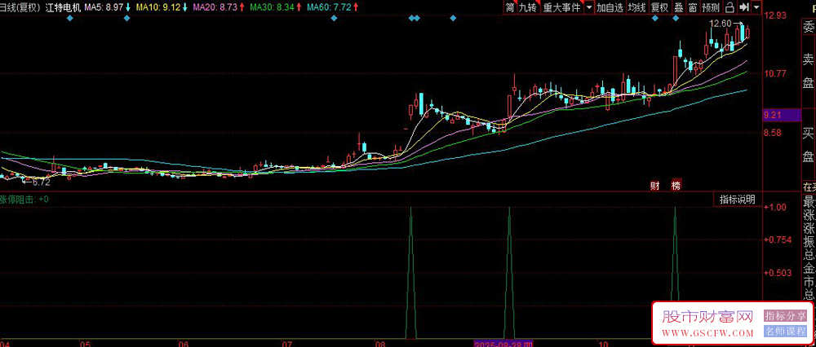
Task: Click the 08 month label on time axis
Action: point(381,344)
